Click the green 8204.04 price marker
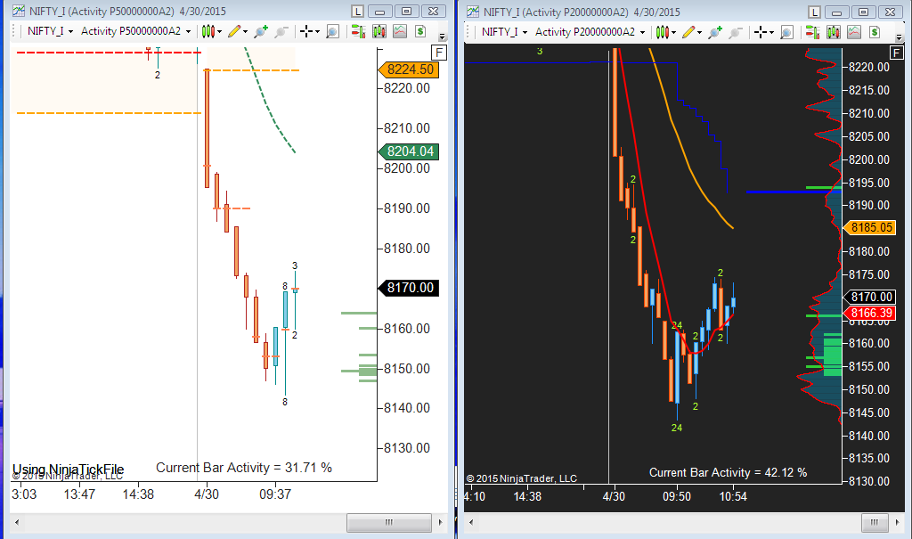 click(x=409, y=151)
